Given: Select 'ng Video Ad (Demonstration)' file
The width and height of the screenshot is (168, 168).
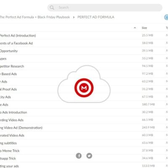Looking at the screenshot, I should pyautogui.click(x=84, y=128).
